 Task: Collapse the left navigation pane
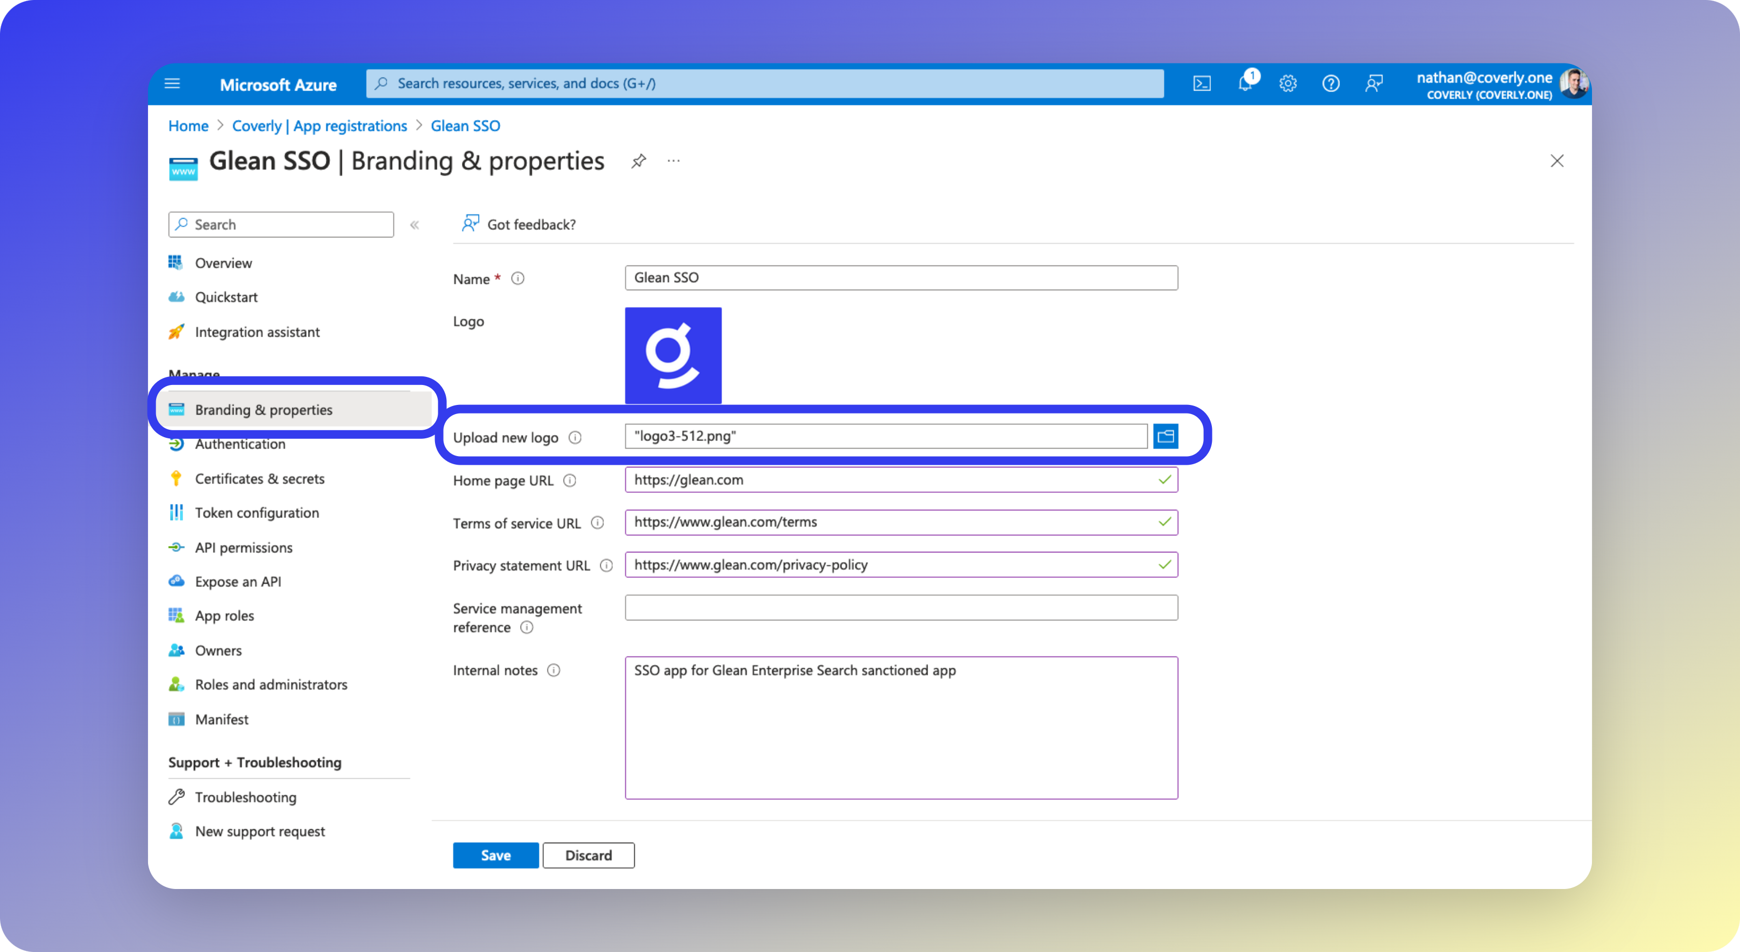coord(415,225)
